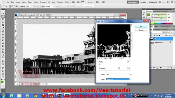Click OK in Smart Blur dialog
Image resolution: width=175 pixels, height=98 pixels.
[141, 26]
